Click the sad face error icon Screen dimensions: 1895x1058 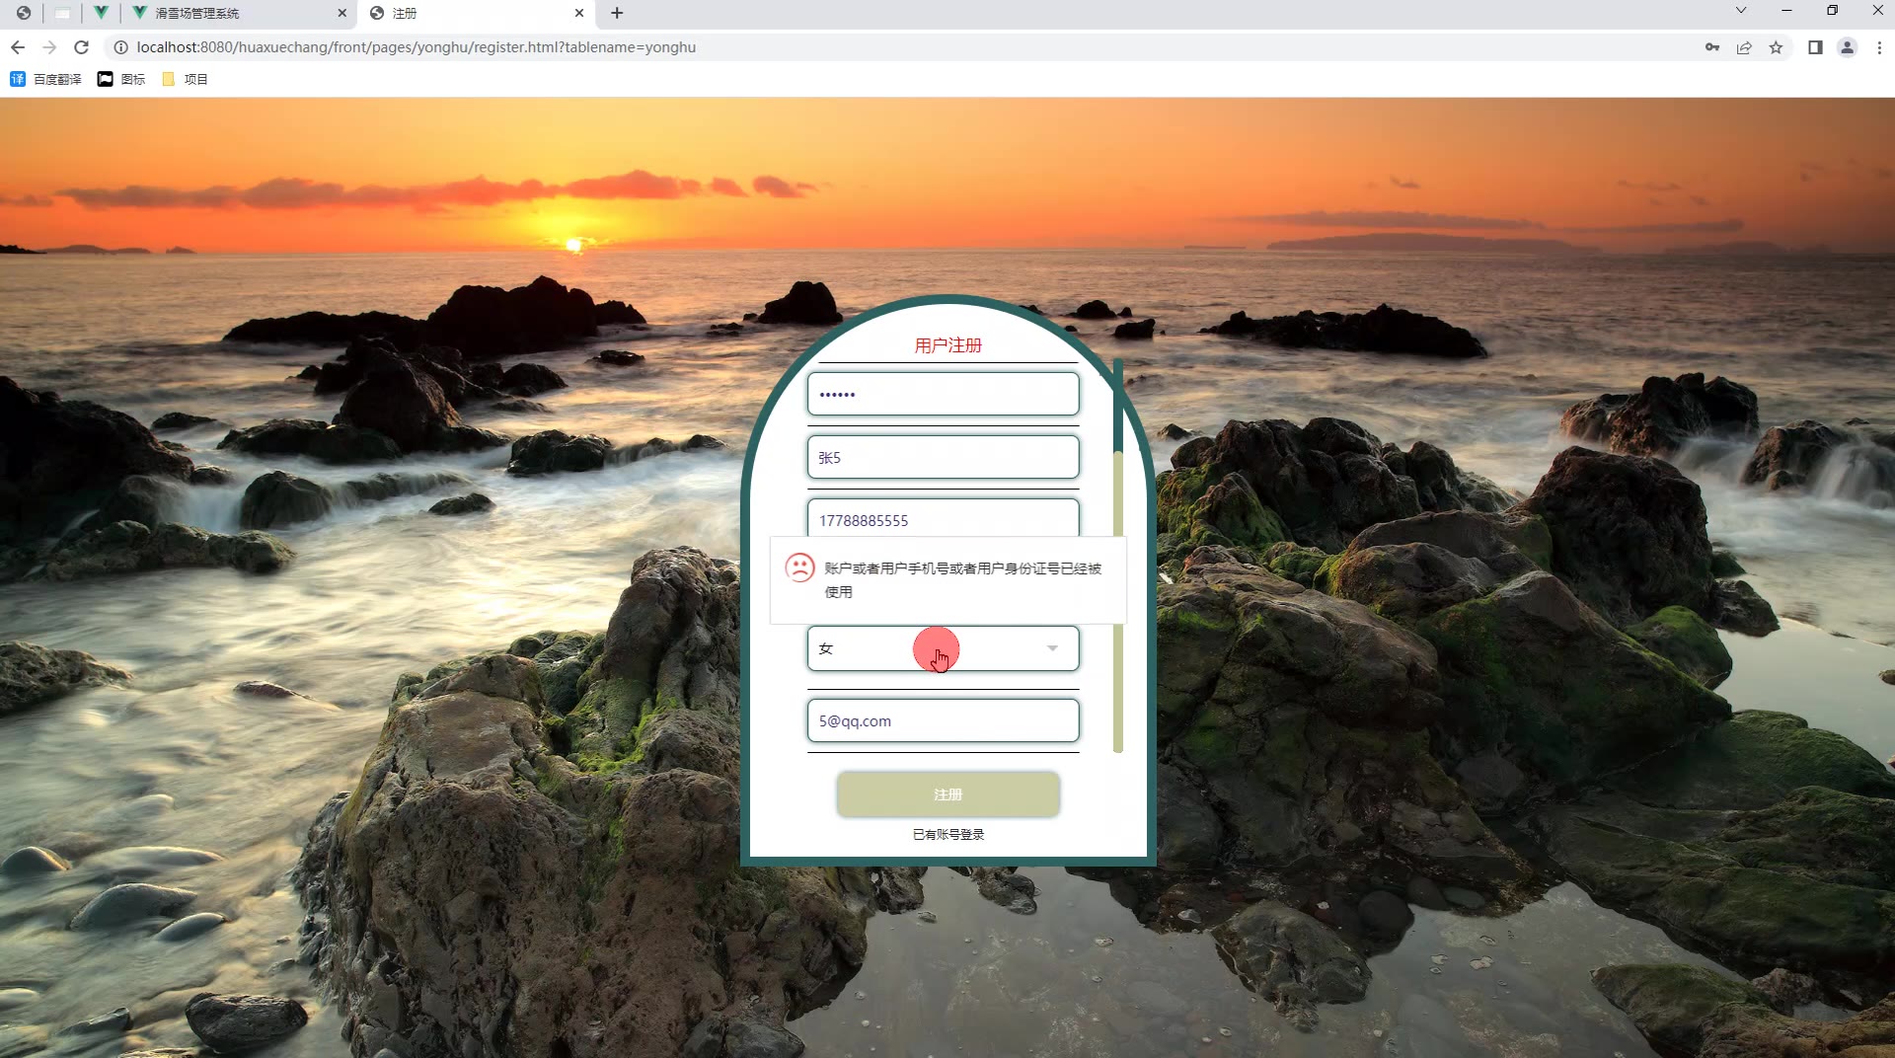click(798, 567)
